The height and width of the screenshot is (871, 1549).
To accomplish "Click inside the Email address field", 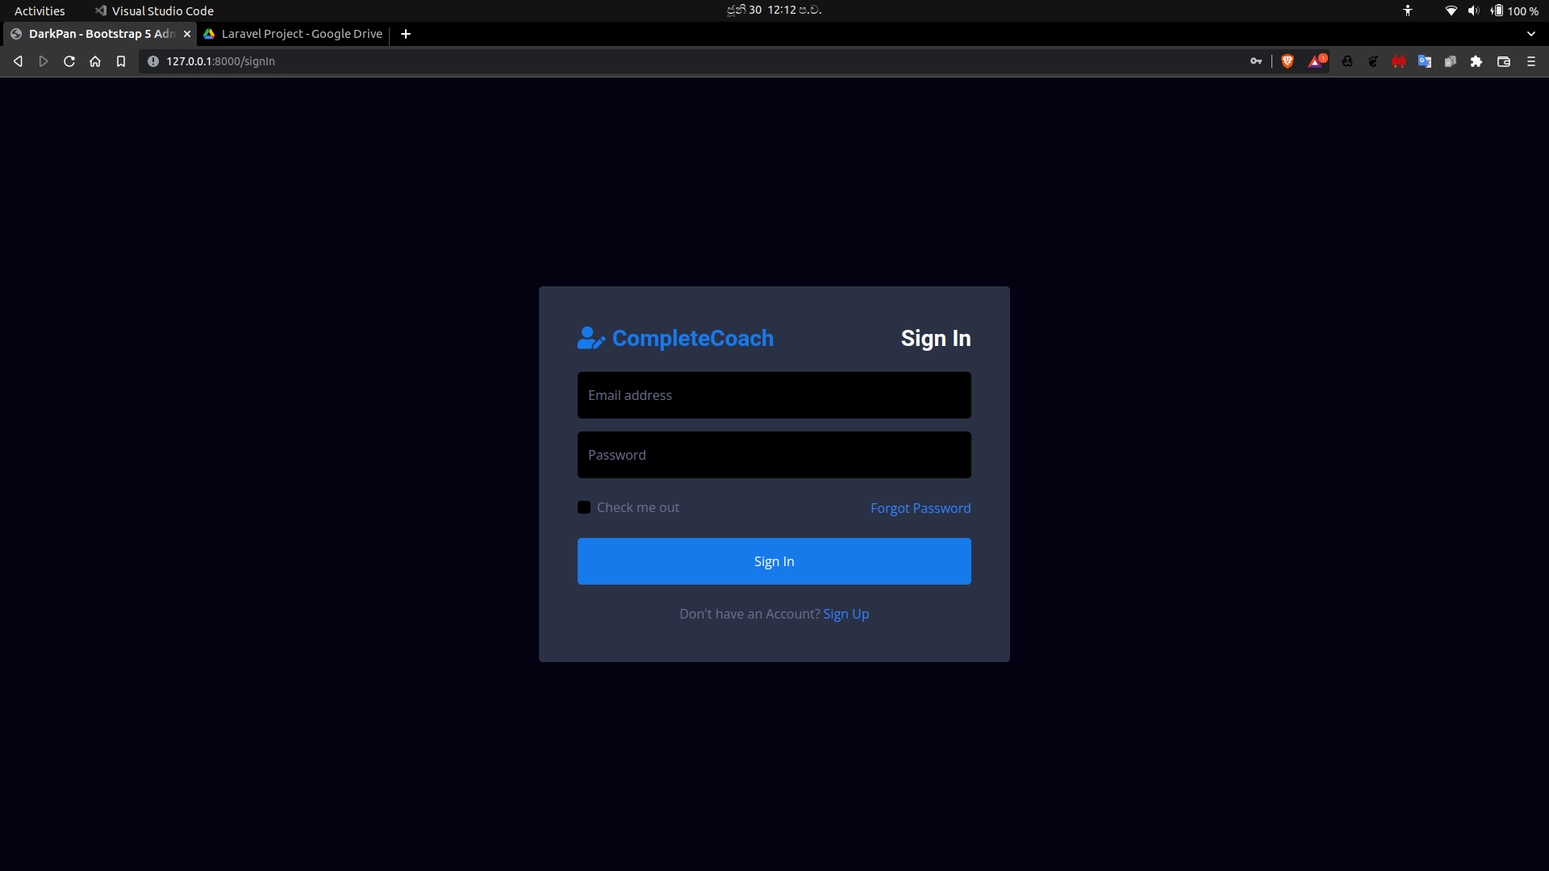I will pyautogui.click(x=774, y=394).
